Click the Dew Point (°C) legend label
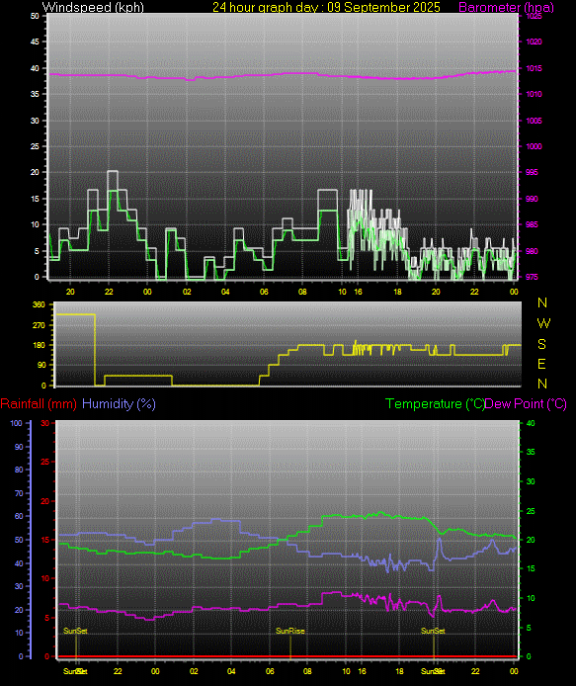 (526, 403)
